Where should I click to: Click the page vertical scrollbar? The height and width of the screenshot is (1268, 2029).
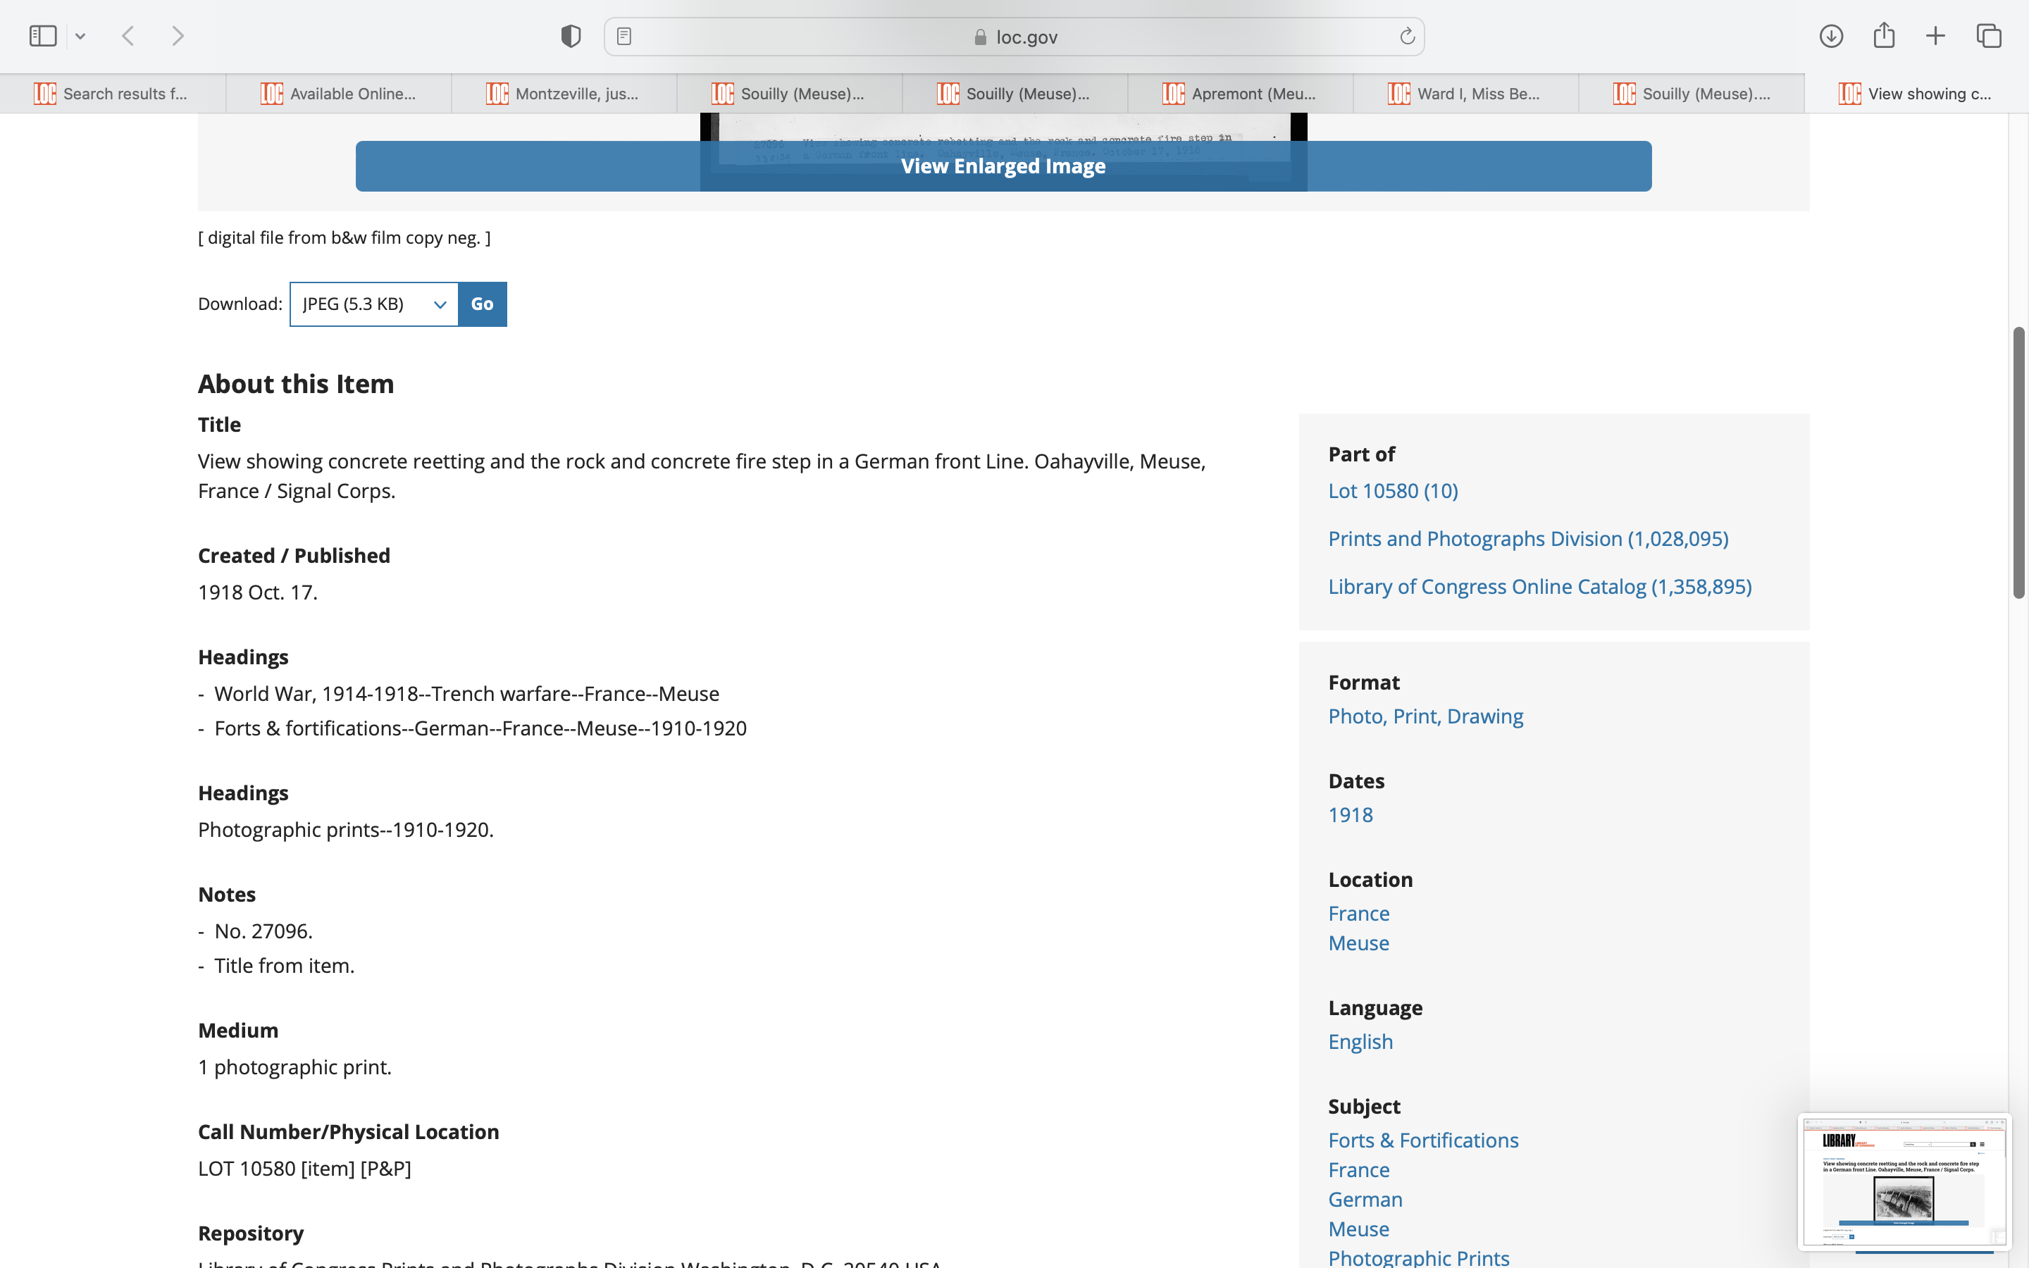tap(2018, 461)
